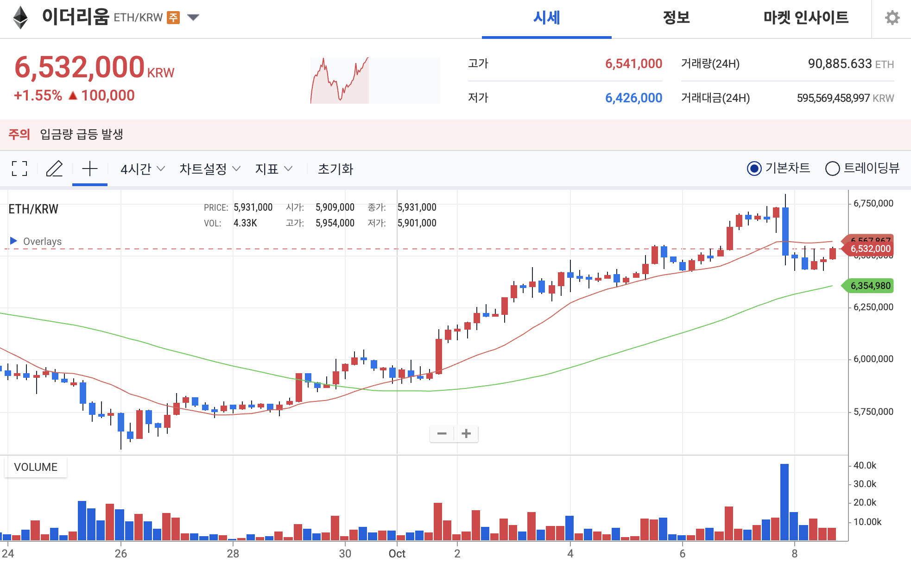The width and height of the screenshot is (911, 563).
Task: Activate the fullscreen chart icon
Action: pyautogui.click(x=19, y=169)
